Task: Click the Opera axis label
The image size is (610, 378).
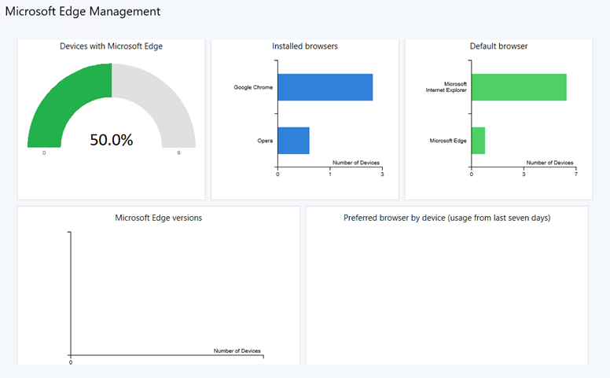Action: pyautogui.click(x=265, y=141)
